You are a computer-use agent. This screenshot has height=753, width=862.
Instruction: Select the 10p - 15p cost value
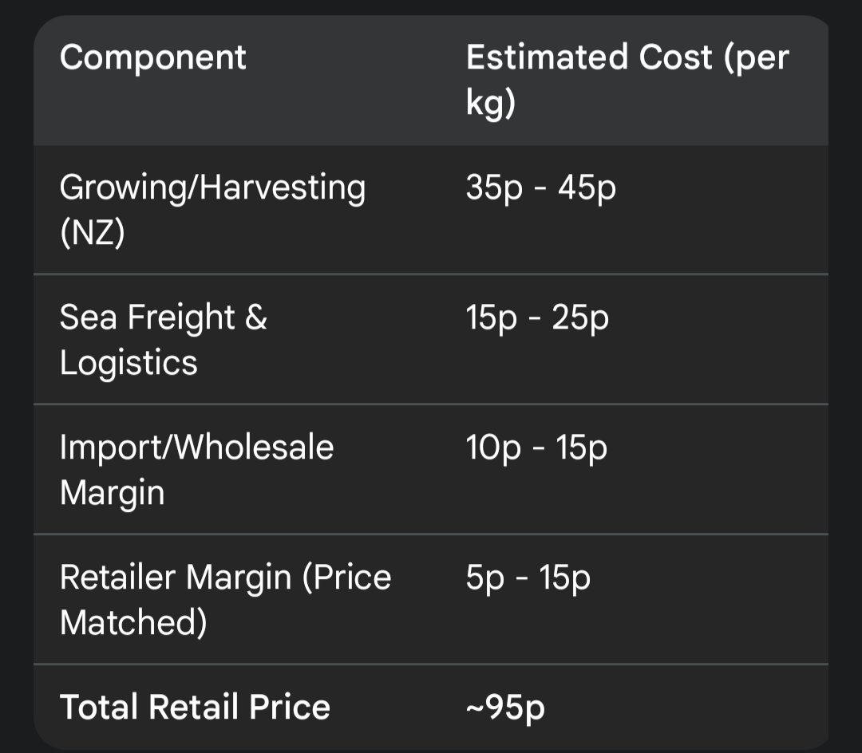click(536, 448)
